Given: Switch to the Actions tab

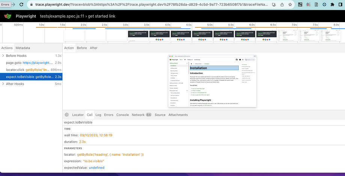Looking at the screenshot, I should pos(7,48).
